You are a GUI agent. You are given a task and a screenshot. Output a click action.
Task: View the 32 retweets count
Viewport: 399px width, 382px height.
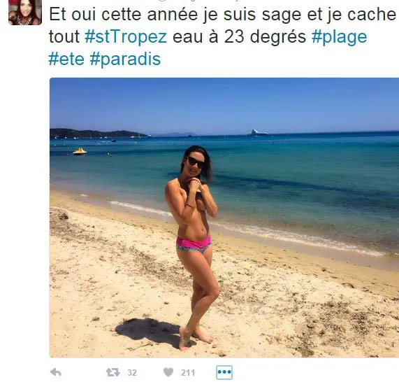point(132,373)
